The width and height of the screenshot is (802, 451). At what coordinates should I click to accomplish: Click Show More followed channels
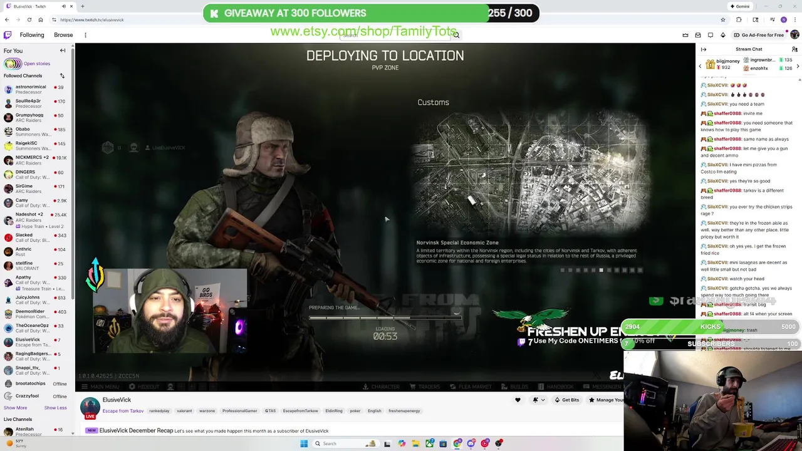click(15, 408)
